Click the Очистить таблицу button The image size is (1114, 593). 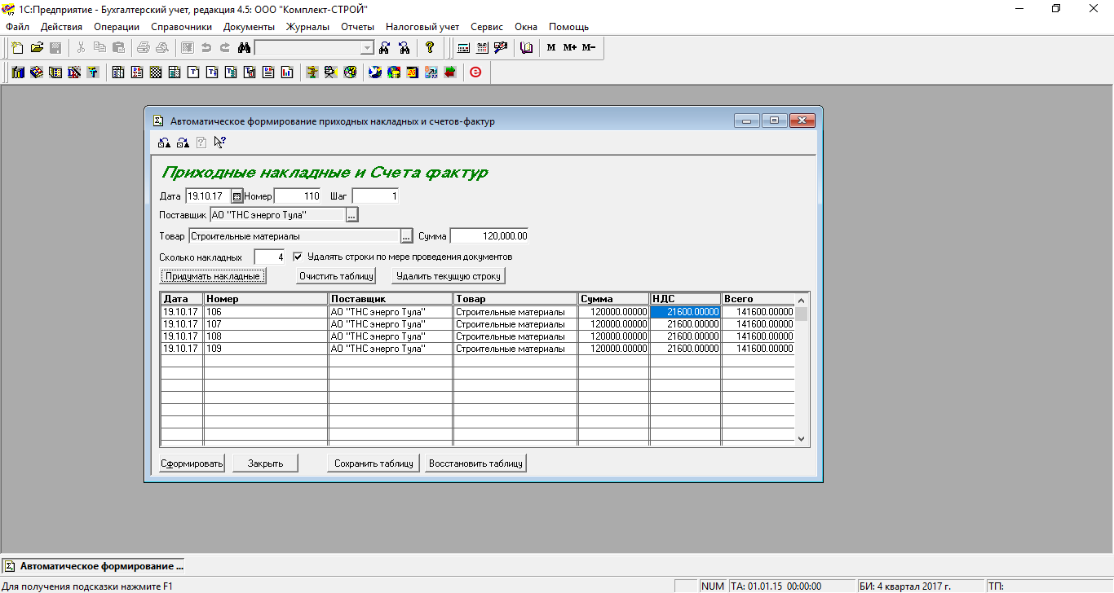point(335,276)
